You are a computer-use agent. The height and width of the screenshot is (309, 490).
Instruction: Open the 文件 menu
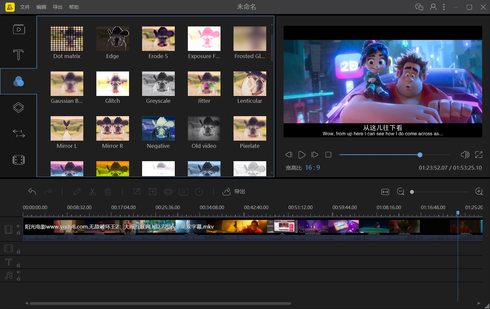pyautogui.click(x=25, y=7)
